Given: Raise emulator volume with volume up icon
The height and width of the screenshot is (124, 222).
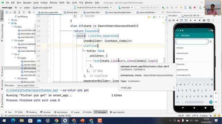Looking at the screenshot, I should (173, 20).
